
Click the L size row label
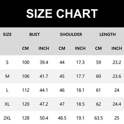coord(7,90)
